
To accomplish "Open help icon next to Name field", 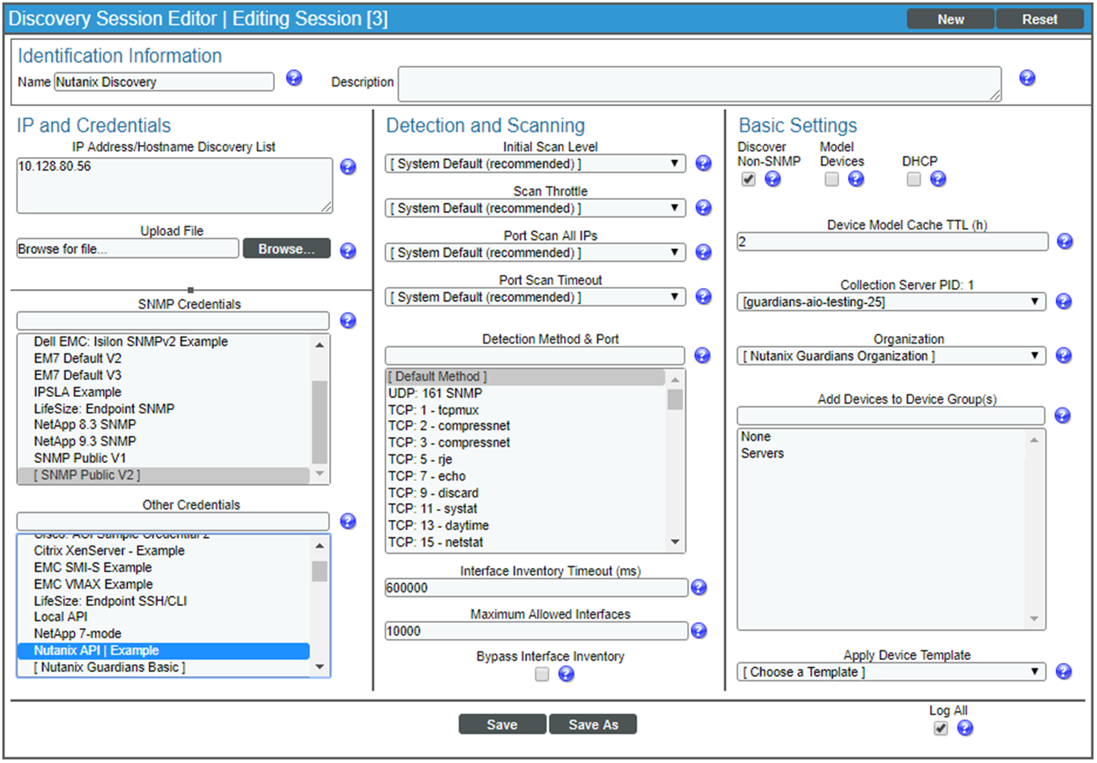I will (294, 78).
